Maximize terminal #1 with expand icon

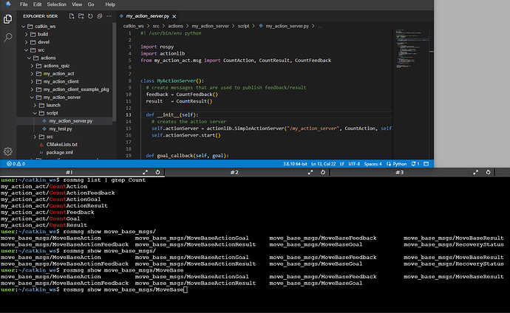point(145,172)
